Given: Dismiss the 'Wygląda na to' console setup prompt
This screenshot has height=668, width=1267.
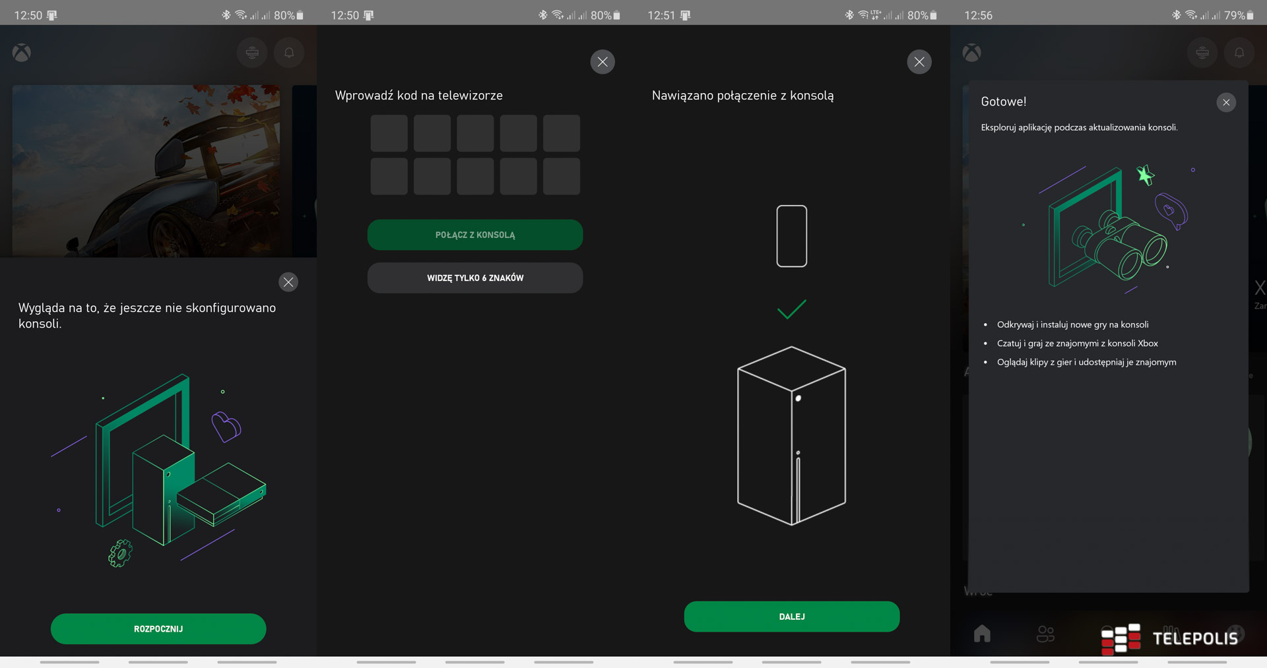Looking at the screenshot, I should pyautogui.click(x=288, y=282).
